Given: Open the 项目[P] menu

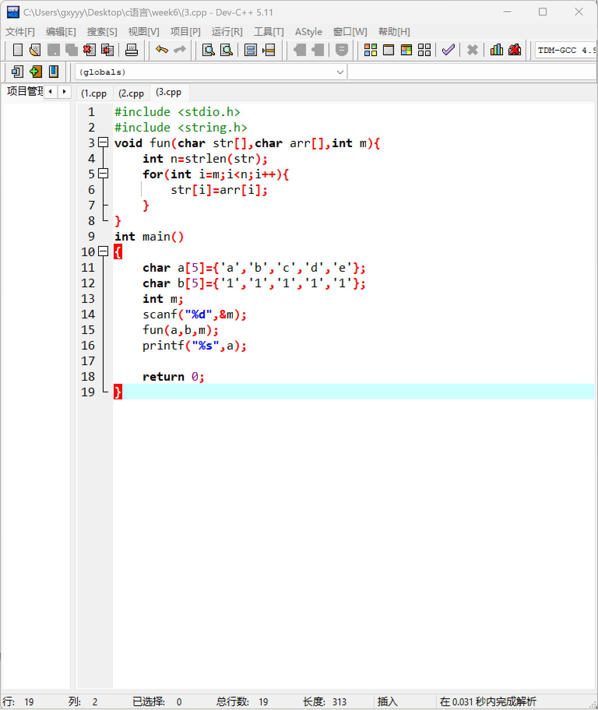Looking at the screenshot, I should pos(185,32).
